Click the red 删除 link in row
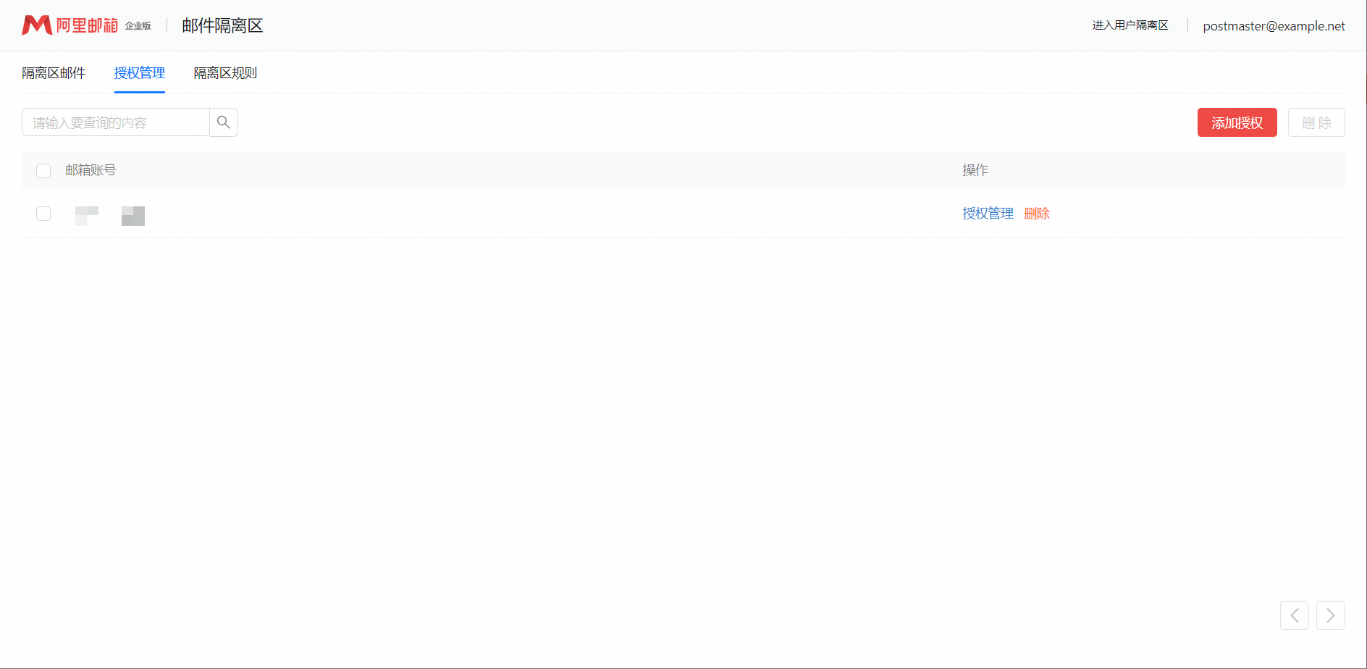Viewport: 1367px width, 669px height. tap(1037, 214)
